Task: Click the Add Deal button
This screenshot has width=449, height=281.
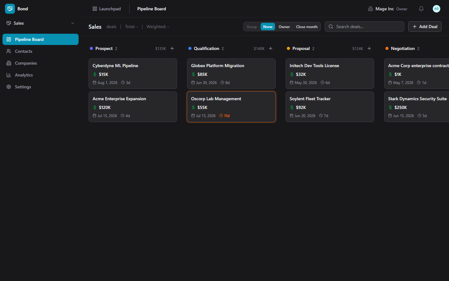Action: pos(425,27)
